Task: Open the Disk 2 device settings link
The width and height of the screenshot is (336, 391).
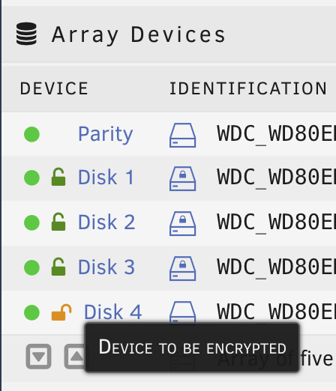Action: pyautogui.click(x=106, y=222)
